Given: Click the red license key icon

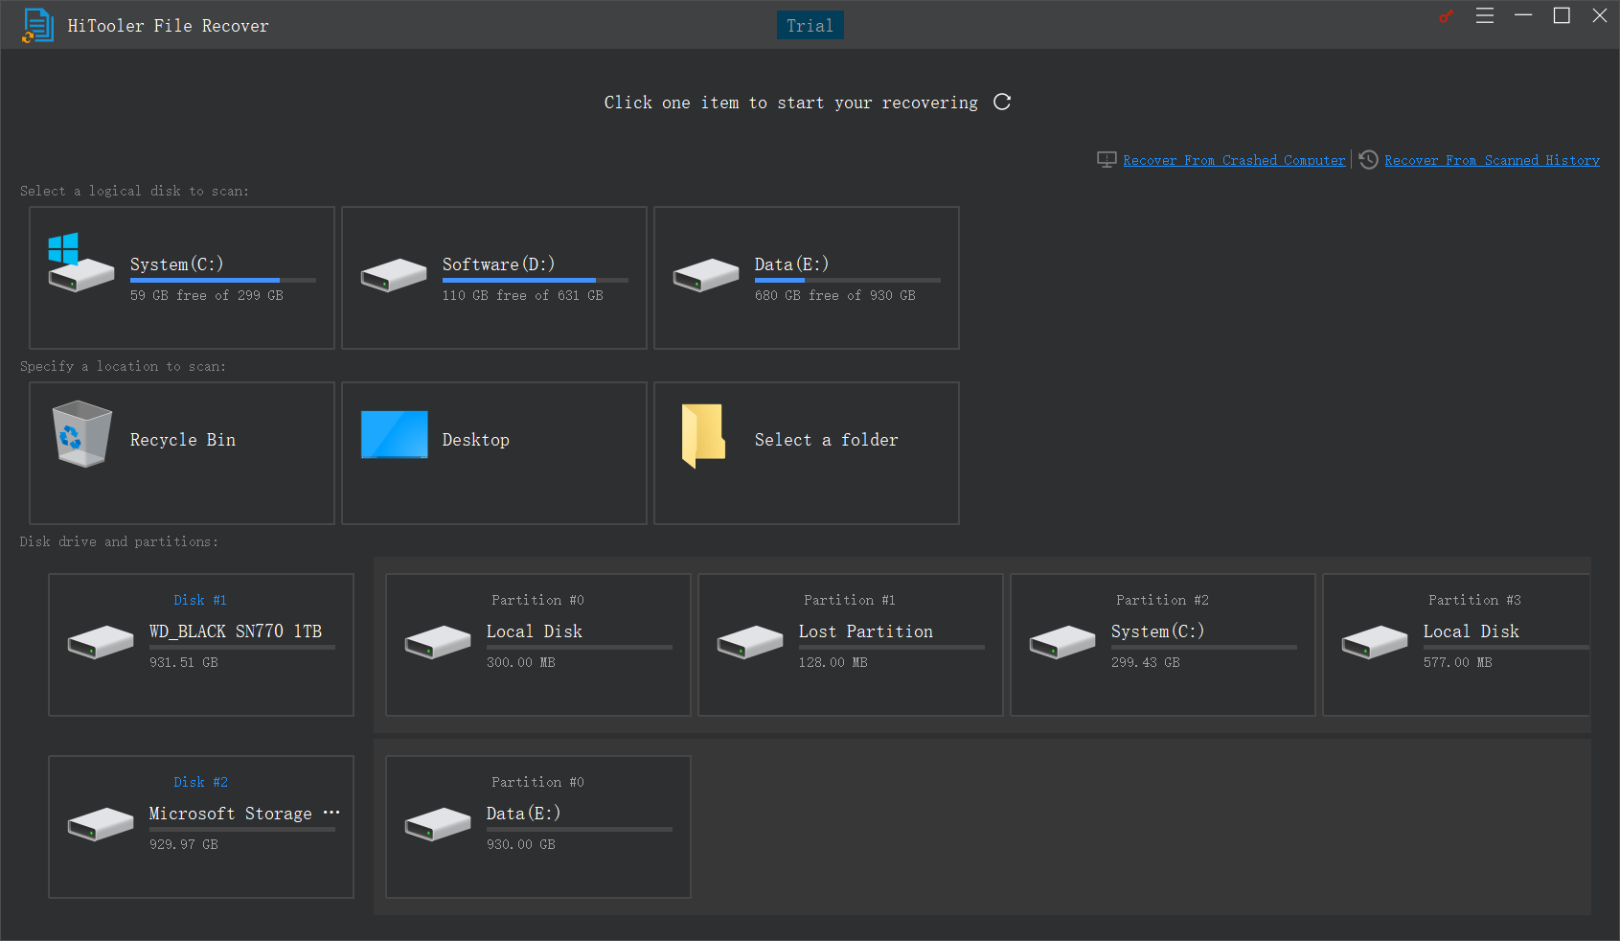Looking at the screenshot, I should coord(1445,16).
